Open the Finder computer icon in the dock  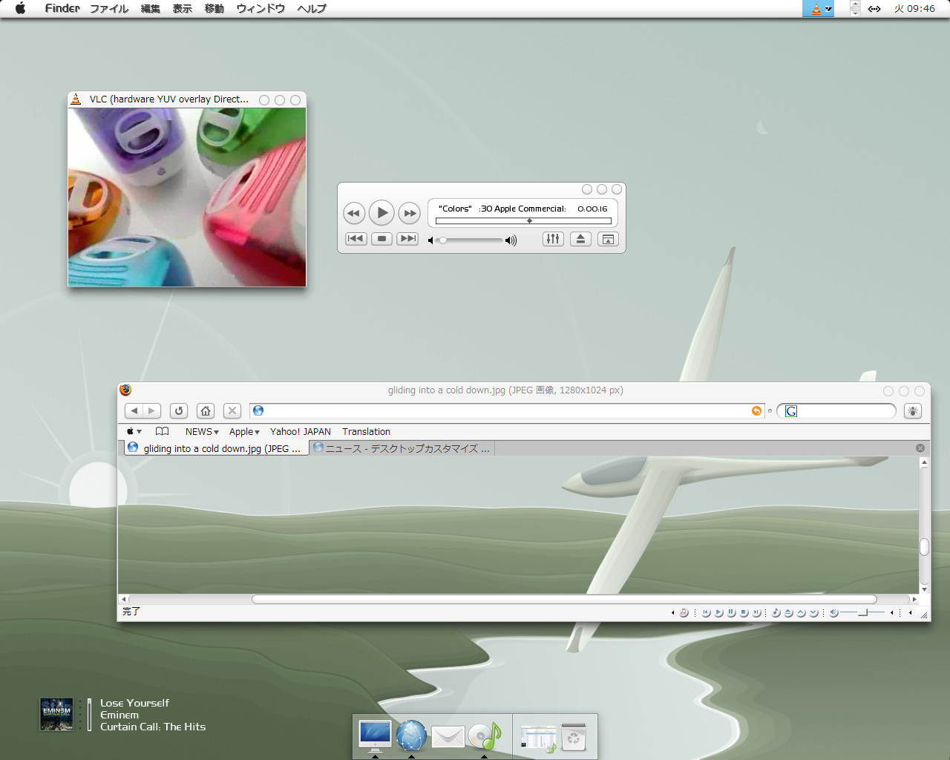click(375, 736)
